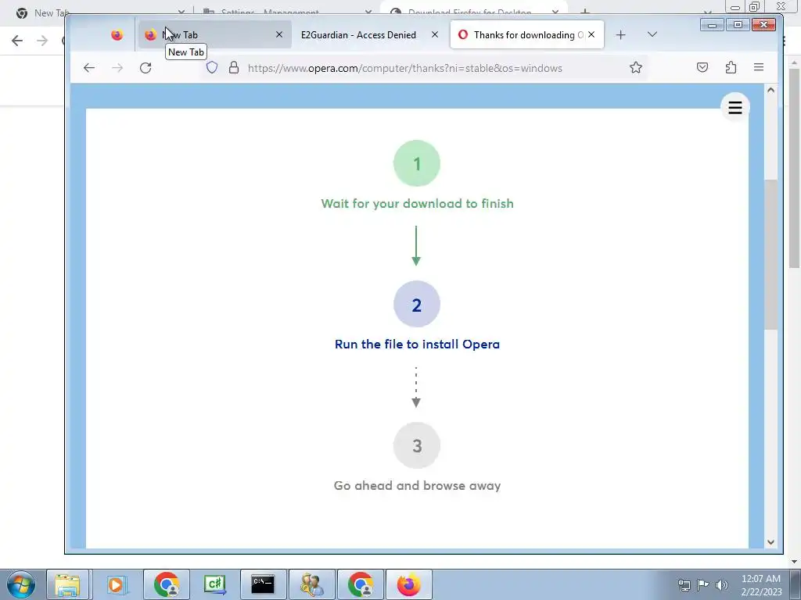This screenshot has height=600, width=801.
Task: Open a new Firefox tab with plus
Action: tap(620, 34)
